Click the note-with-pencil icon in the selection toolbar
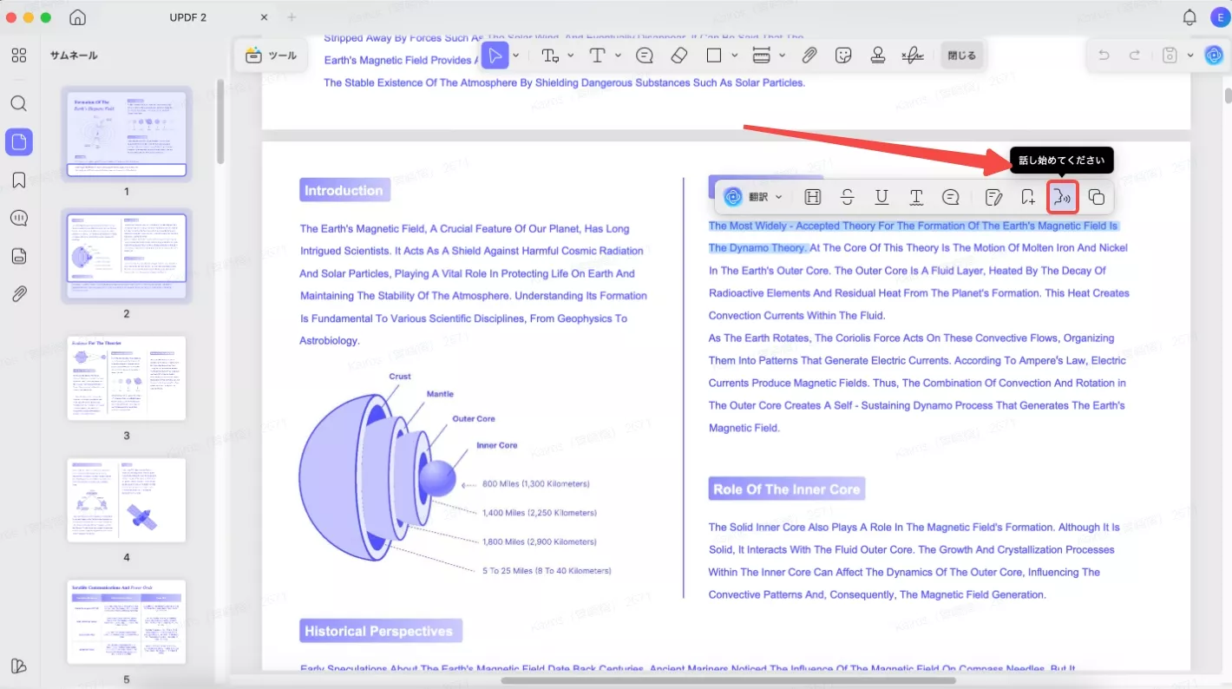 (994, 197)
